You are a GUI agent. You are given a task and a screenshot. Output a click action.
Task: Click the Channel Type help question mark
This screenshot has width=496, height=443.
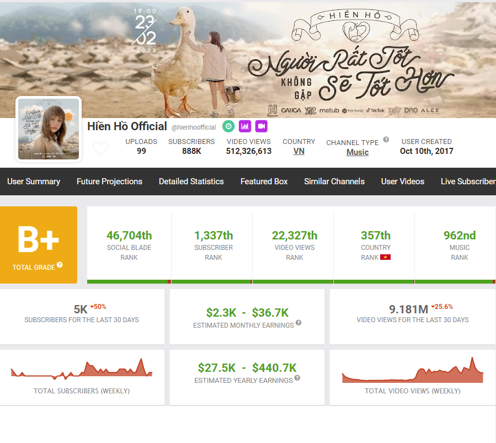tap(386, 140)
